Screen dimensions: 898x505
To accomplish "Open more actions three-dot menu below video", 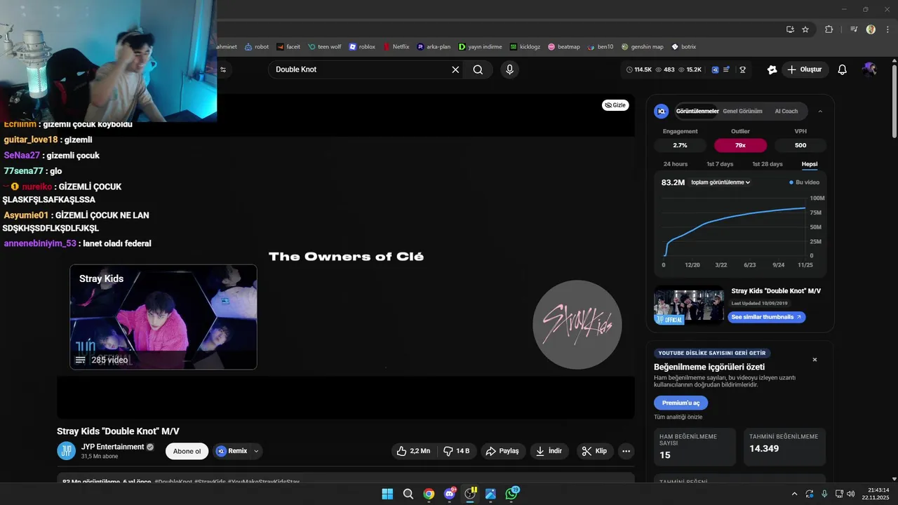I will 626,451.
